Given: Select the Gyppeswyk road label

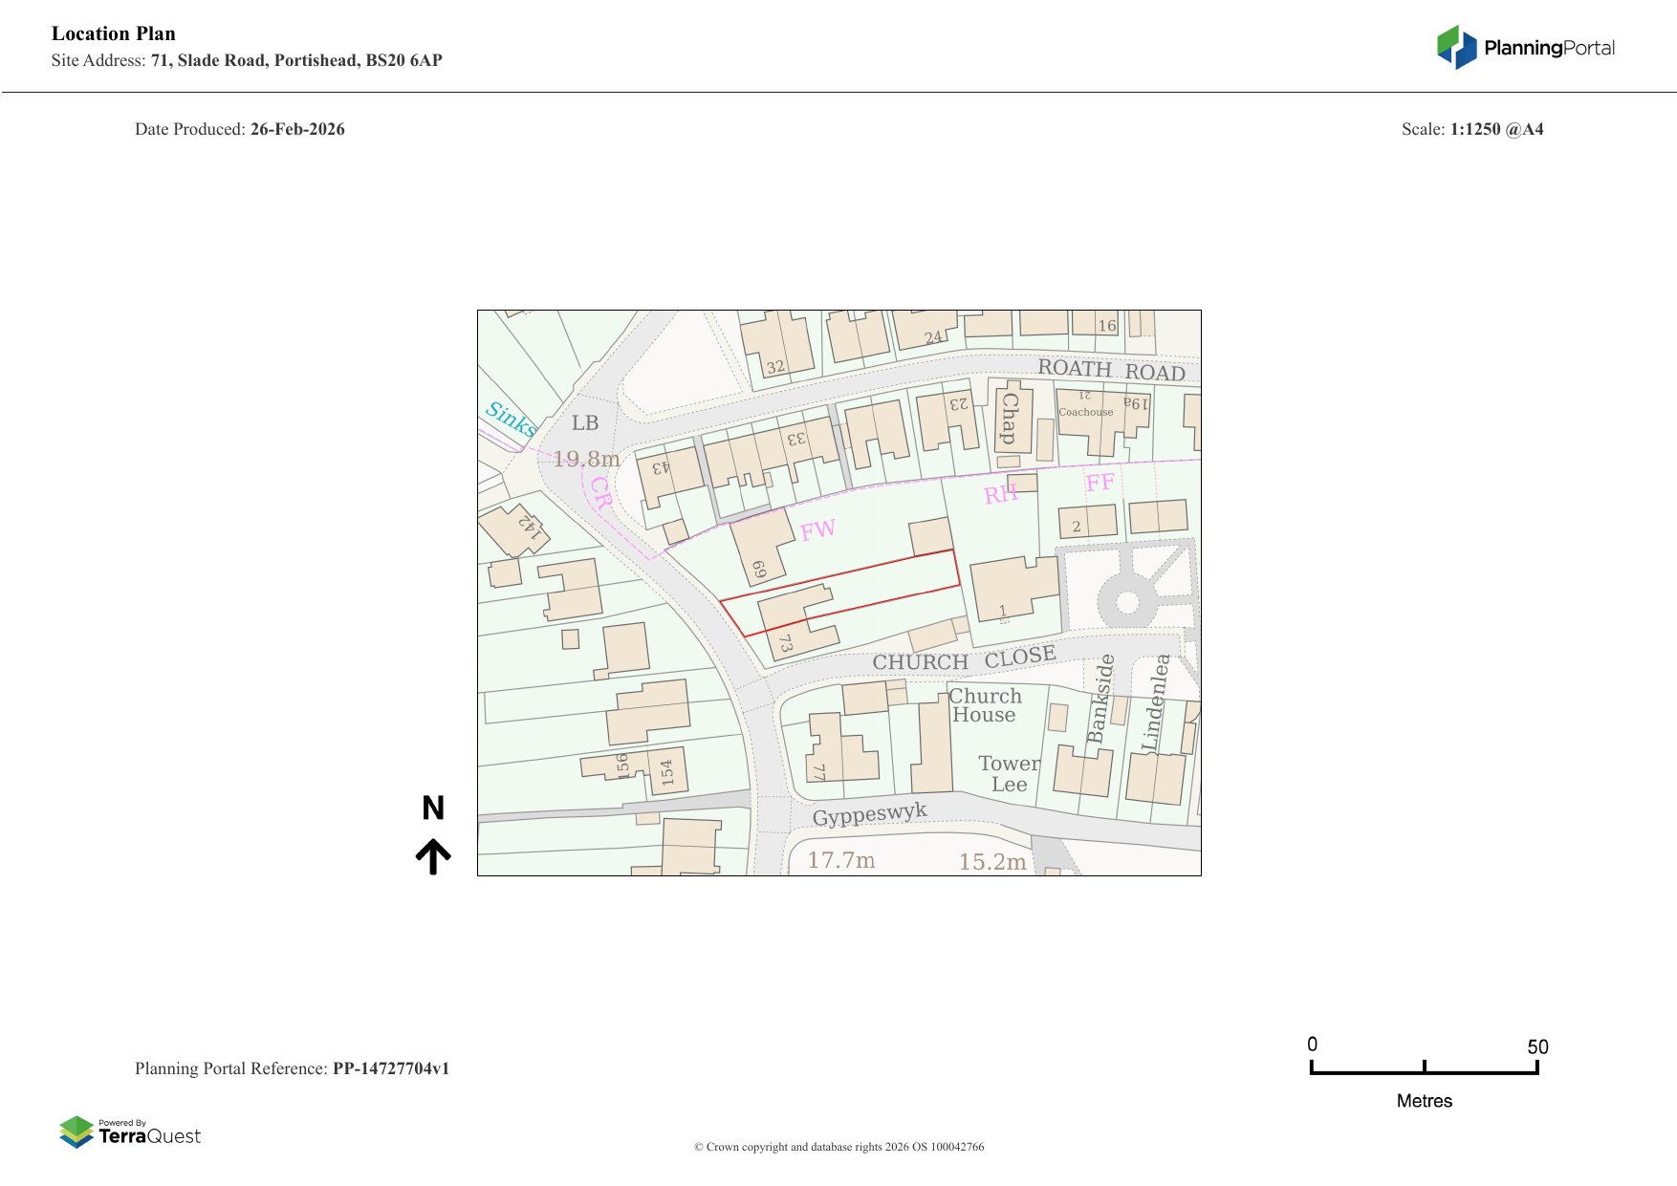Looking at the screenshot, I should click(x=869, y=814).
